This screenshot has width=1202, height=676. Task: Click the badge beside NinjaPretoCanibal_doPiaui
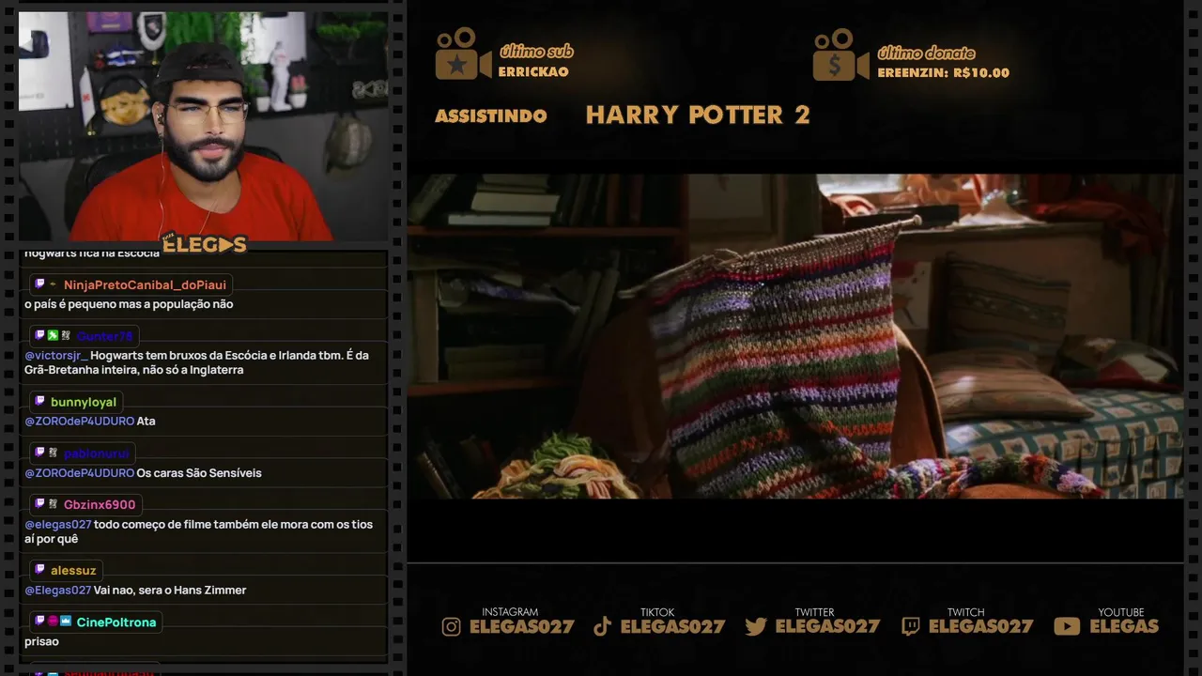point(39,284)
